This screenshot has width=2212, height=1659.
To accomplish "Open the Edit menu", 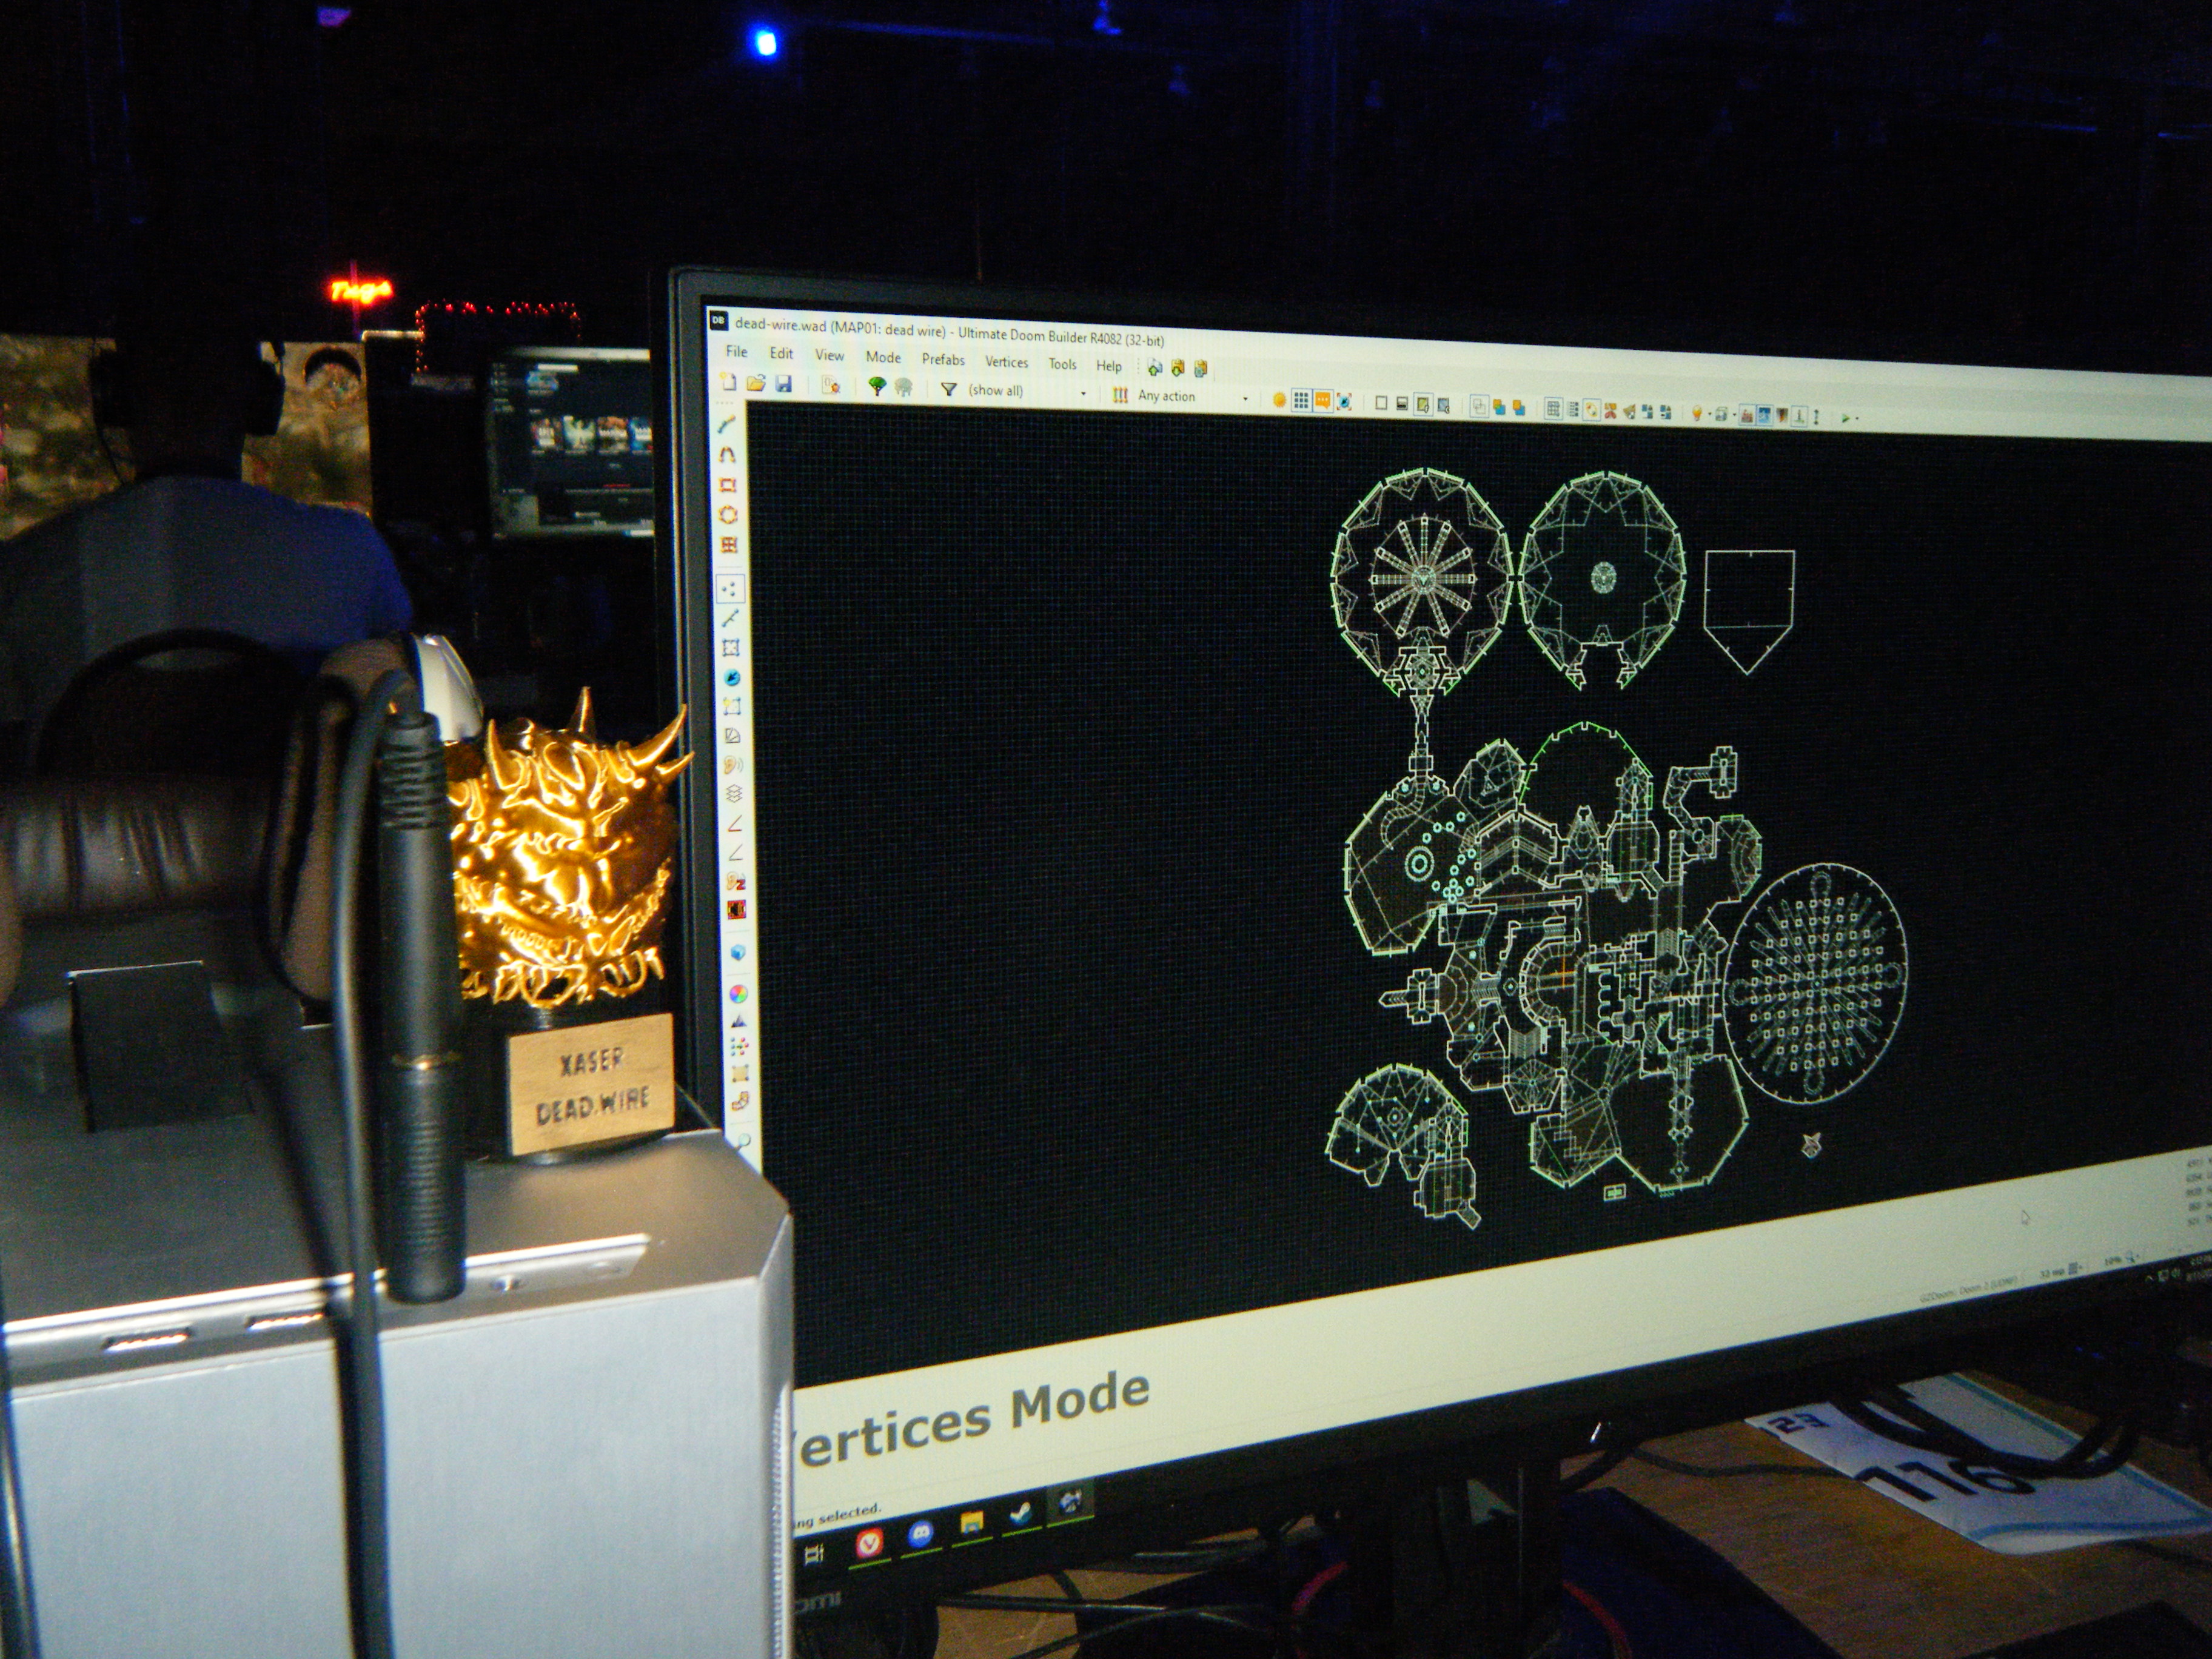I will click(781, 353).
